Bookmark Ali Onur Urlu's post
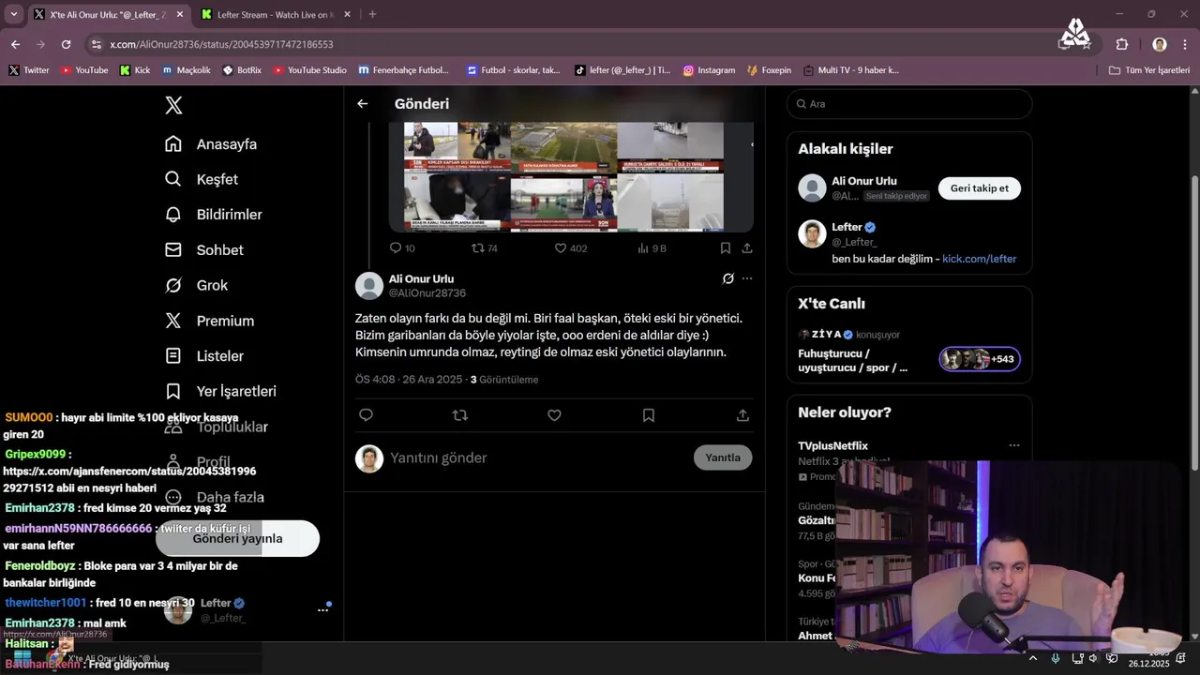1200x675 pixels. point(649,415)
